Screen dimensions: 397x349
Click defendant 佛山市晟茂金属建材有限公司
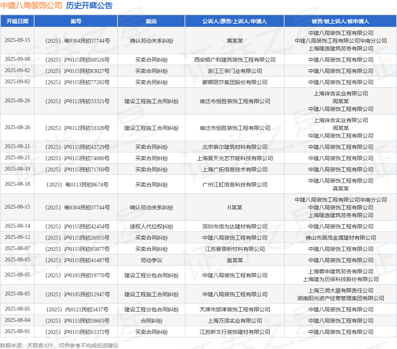coord(340,238)
